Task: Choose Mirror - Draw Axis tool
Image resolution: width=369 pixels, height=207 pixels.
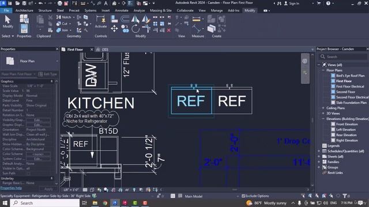Action: point(146,19)
